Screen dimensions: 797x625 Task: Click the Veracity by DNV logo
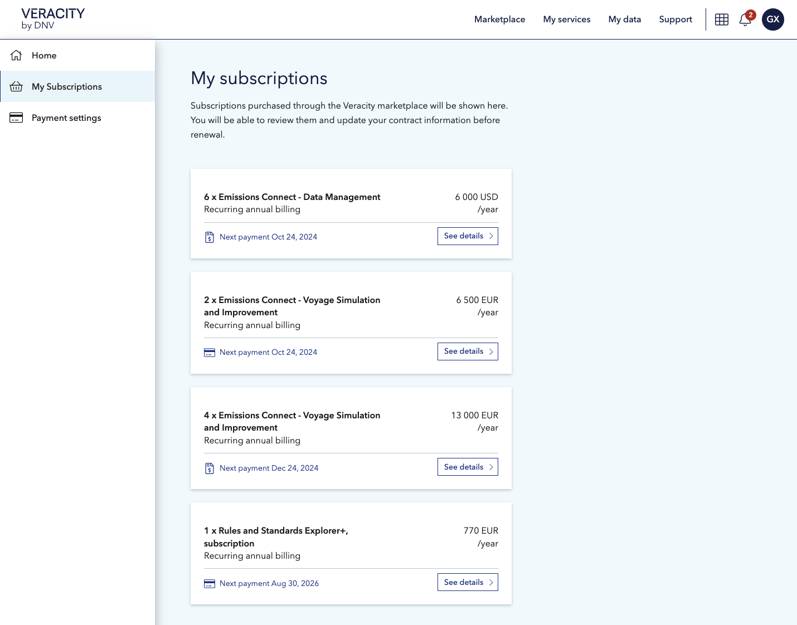53,19
